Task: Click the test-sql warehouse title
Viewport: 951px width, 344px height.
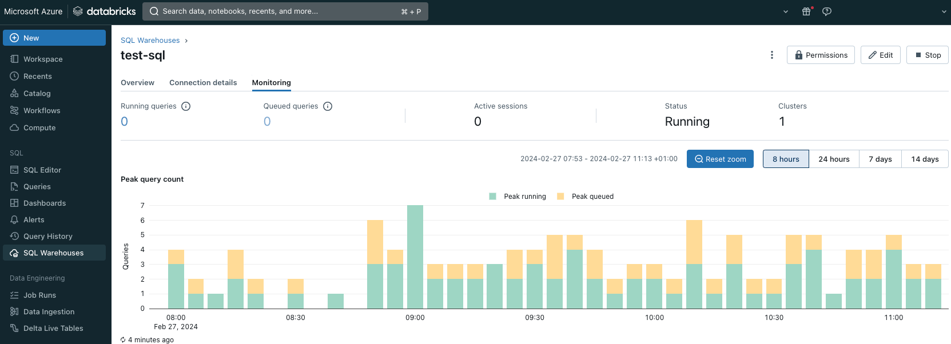Action: tap(143, 55)
